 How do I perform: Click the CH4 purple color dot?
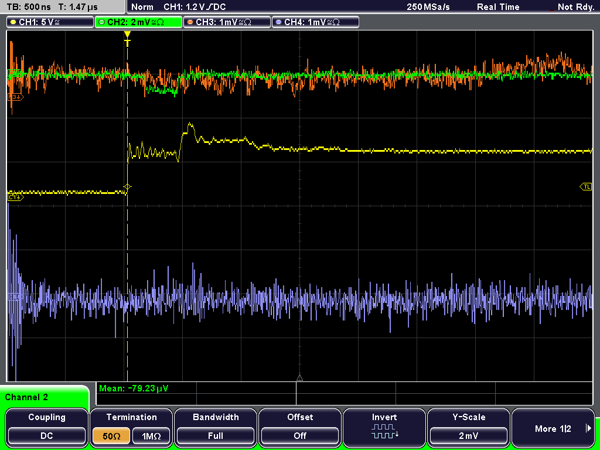pyautogui.click(x=278, y=22)
